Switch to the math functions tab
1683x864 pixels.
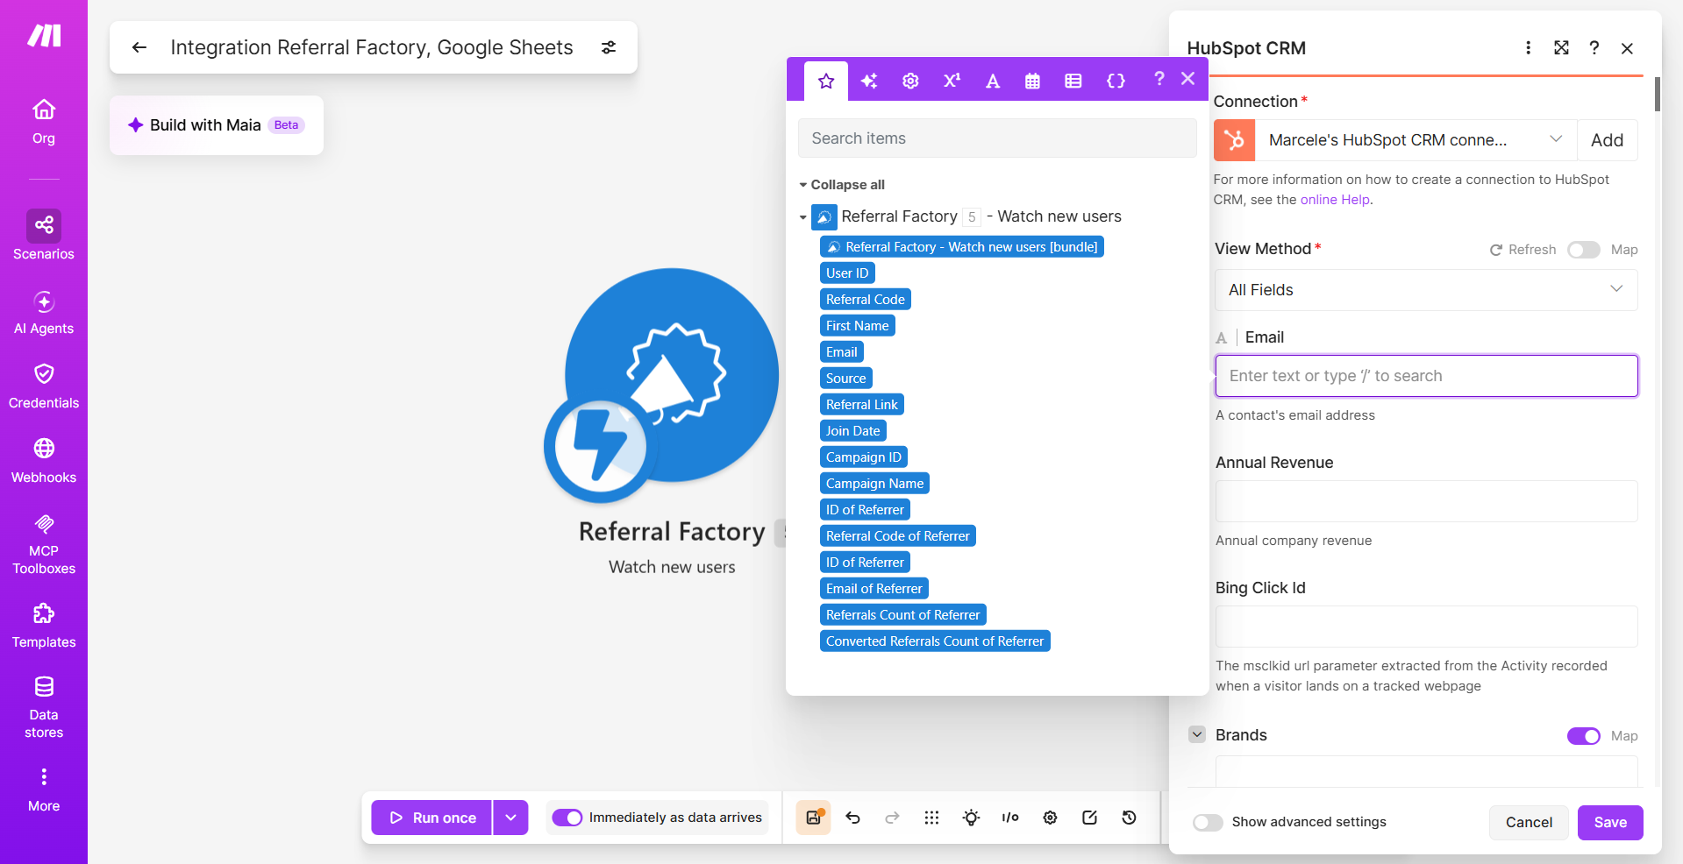pos(952,81)
